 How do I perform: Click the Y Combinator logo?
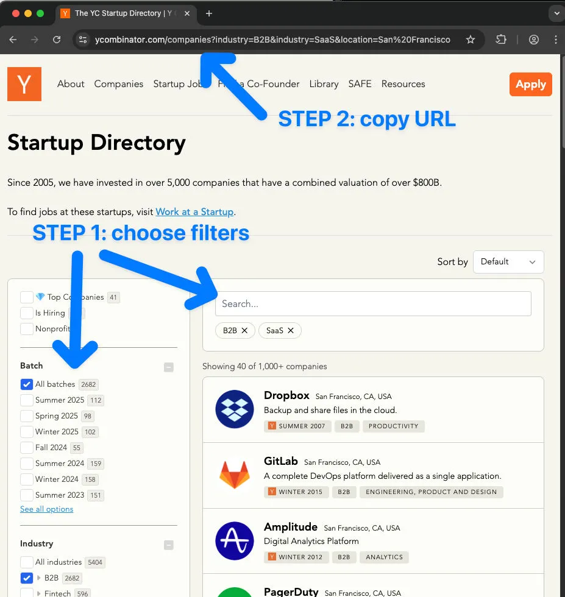[24, 84]
